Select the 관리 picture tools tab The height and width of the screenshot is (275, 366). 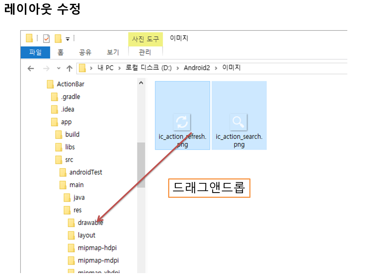pyautogui.click(x=145, y=52)
